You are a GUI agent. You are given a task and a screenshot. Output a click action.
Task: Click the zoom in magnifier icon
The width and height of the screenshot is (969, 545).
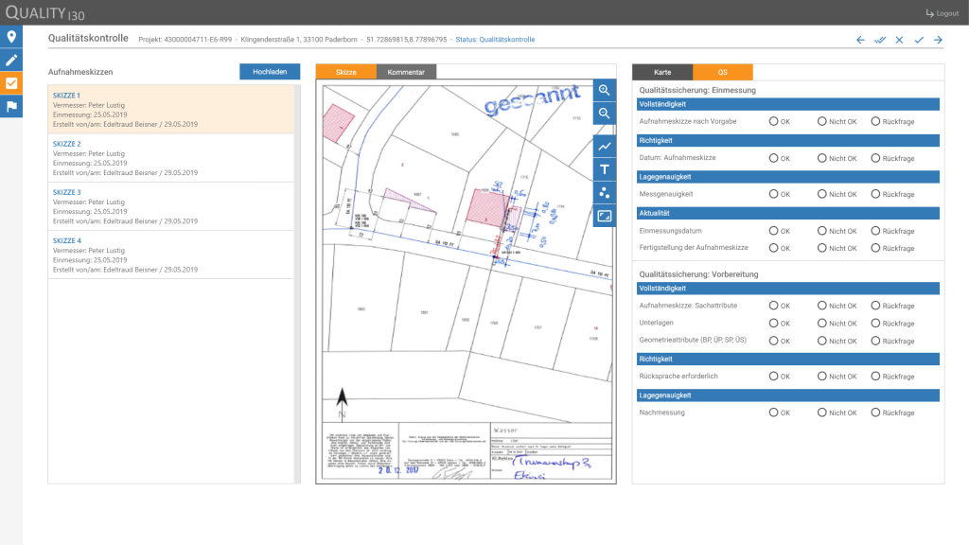click(x=604, y=90)
